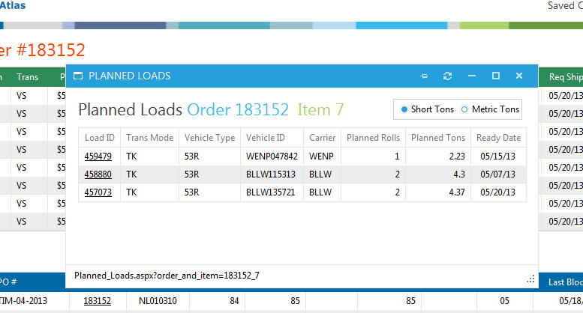Screen dimensions: 583x313
Task: Sort by Trans Mode column header
Action: click(x=149, y=138)
